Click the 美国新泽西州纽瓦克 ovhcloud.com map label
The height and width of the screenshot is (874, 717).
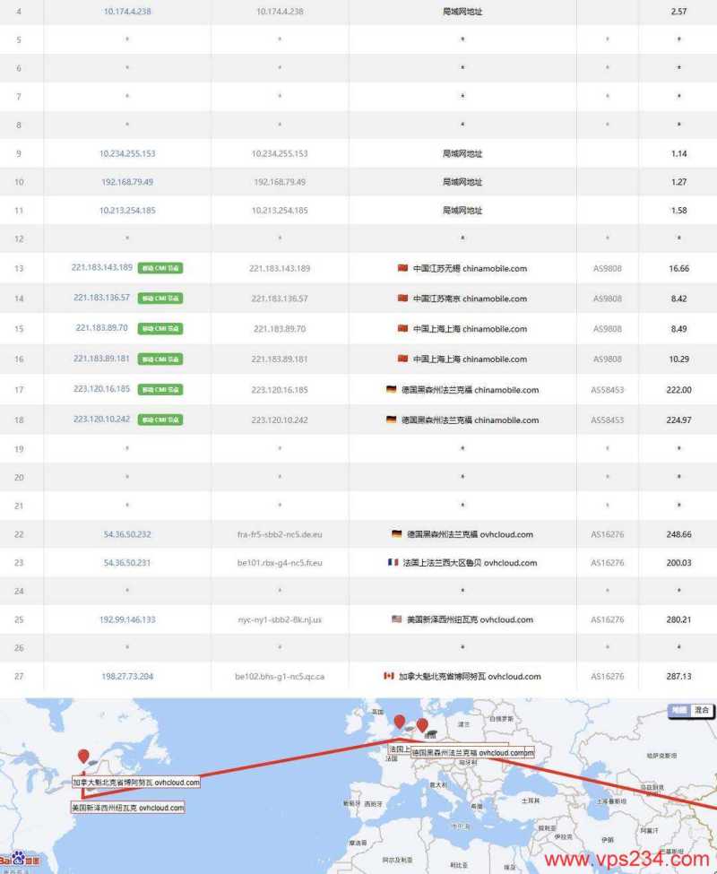click(x=131, y=807)
